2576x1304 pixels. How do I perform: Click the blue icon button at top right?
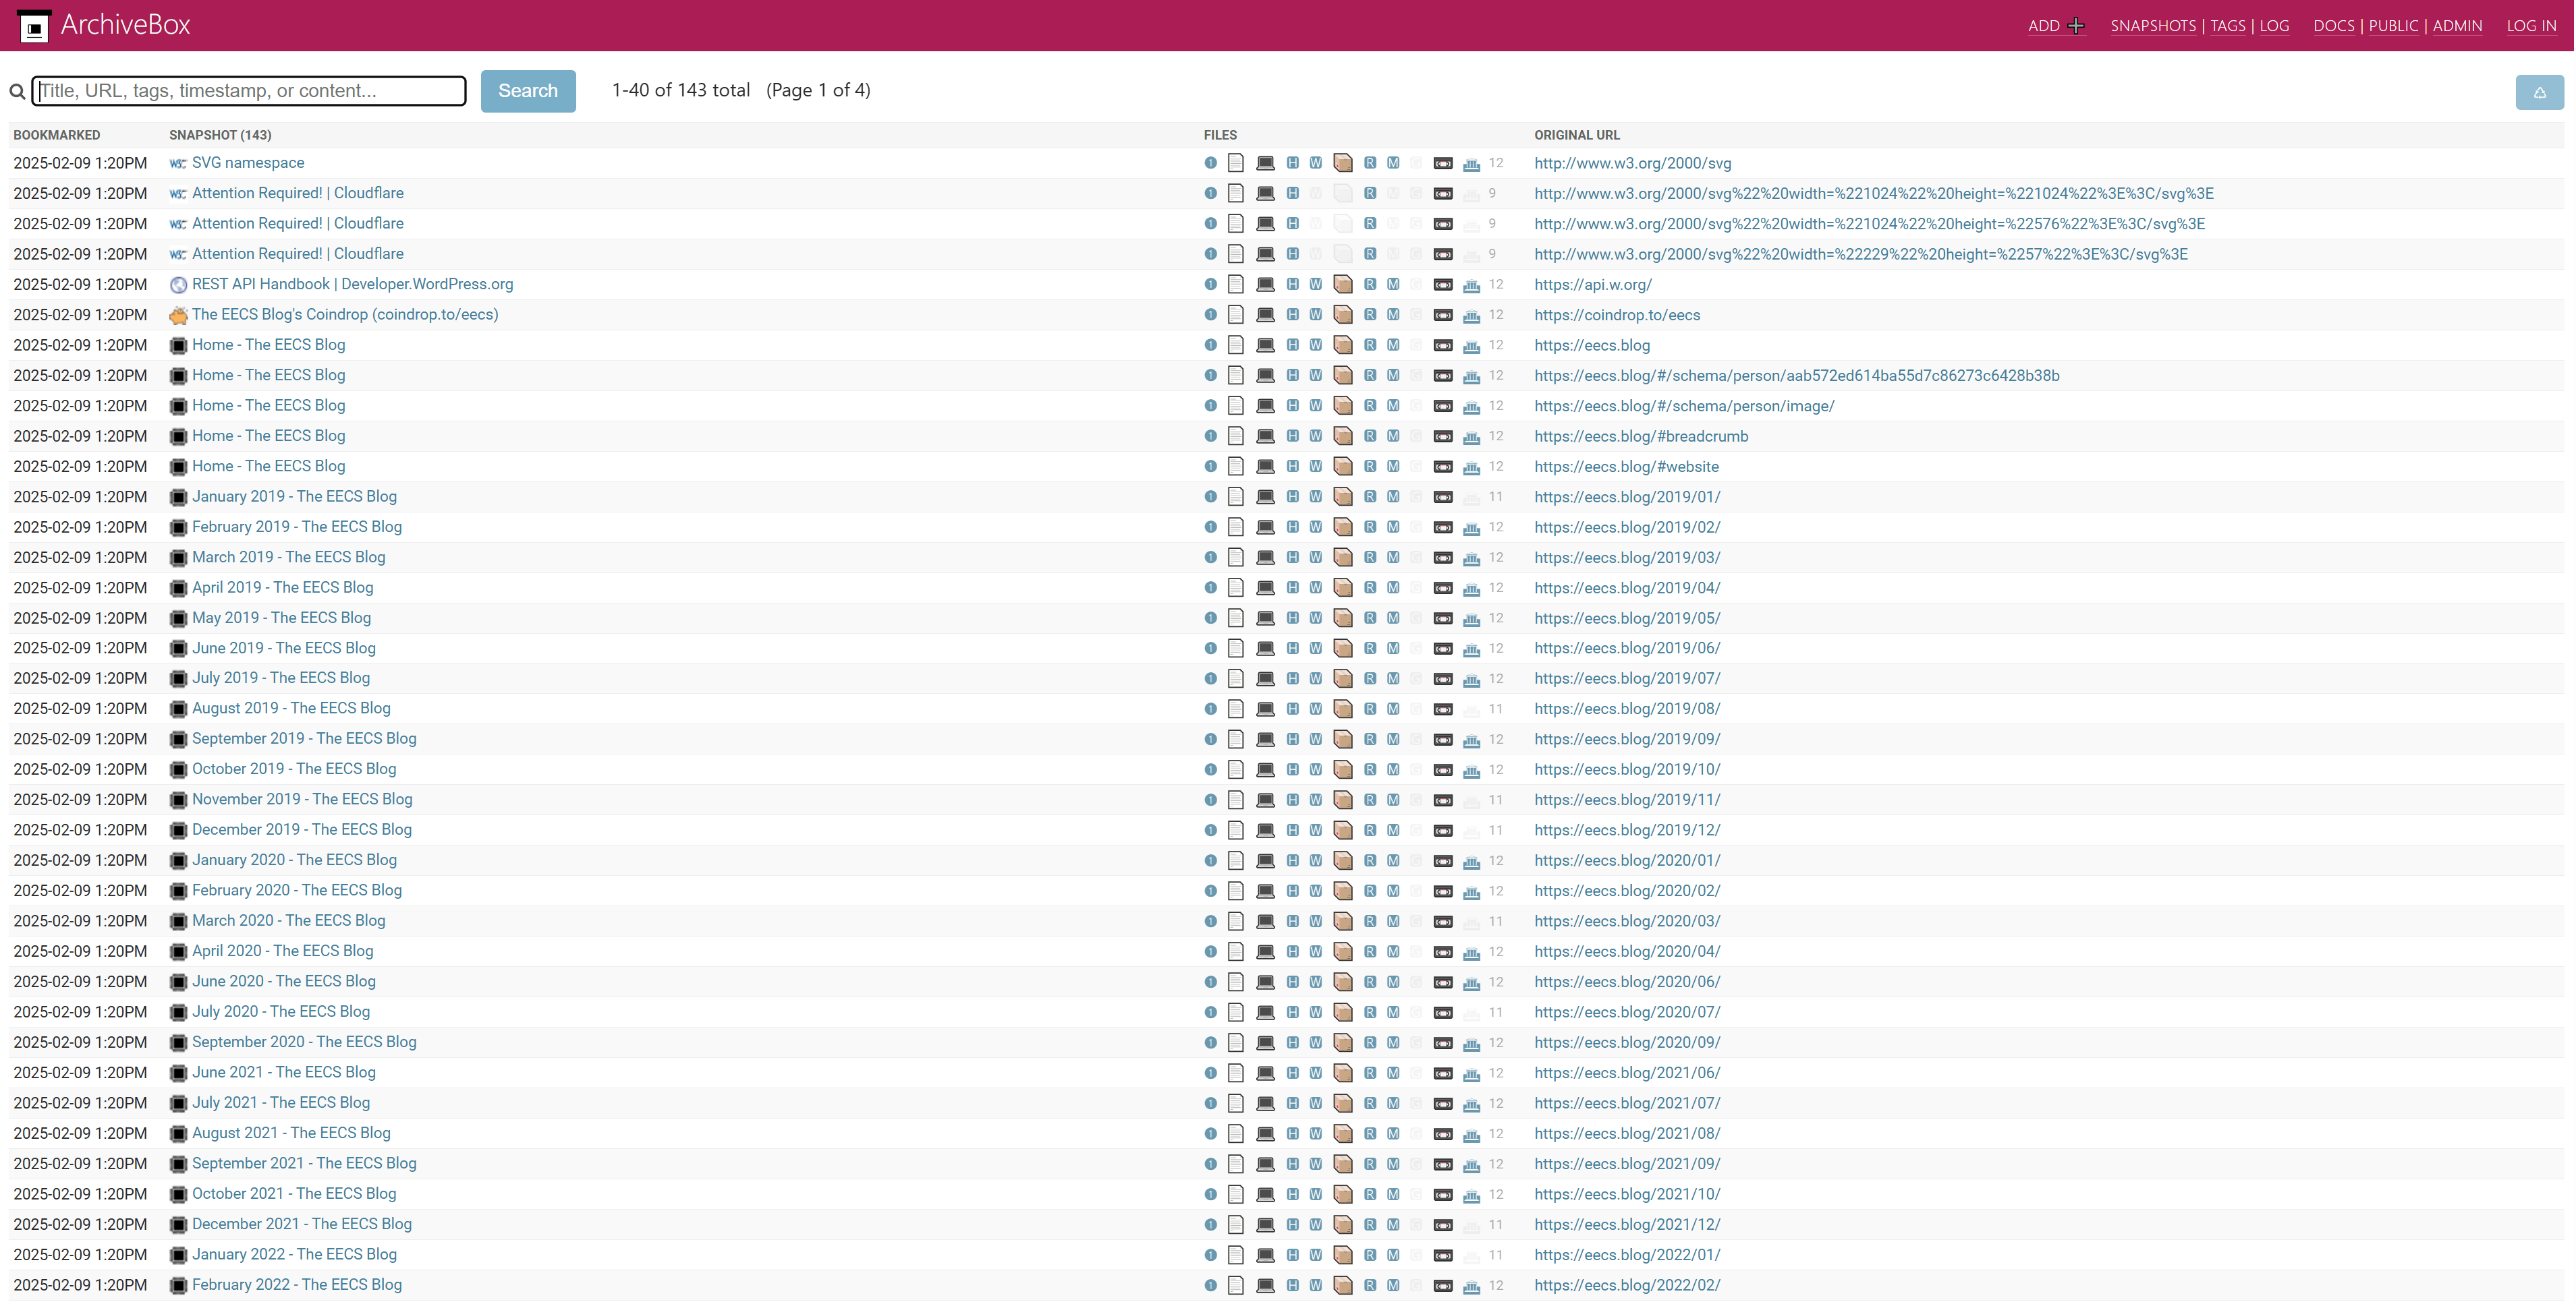pos(2539,92)
